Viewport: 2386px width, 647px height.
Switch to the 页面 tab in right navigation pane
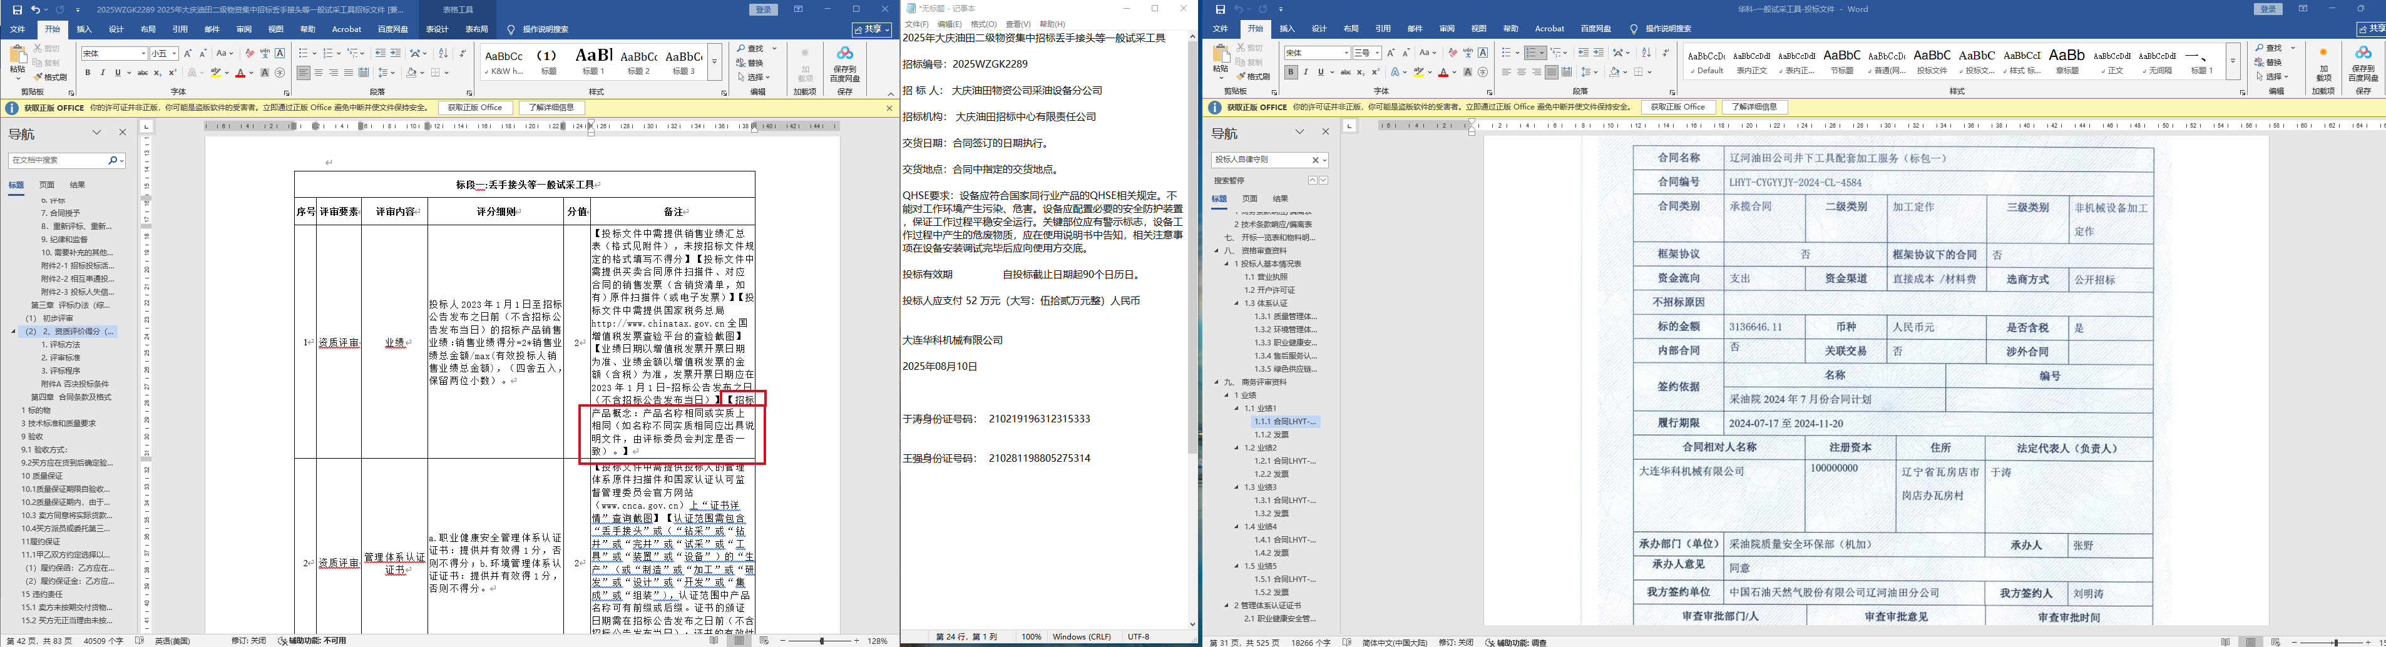tap(1249, 199)
